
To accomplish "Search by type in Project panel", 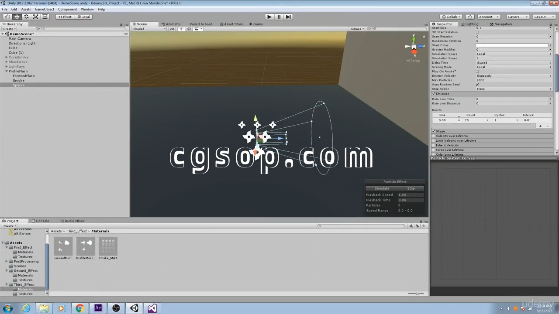I will click(x=411, y=226).
